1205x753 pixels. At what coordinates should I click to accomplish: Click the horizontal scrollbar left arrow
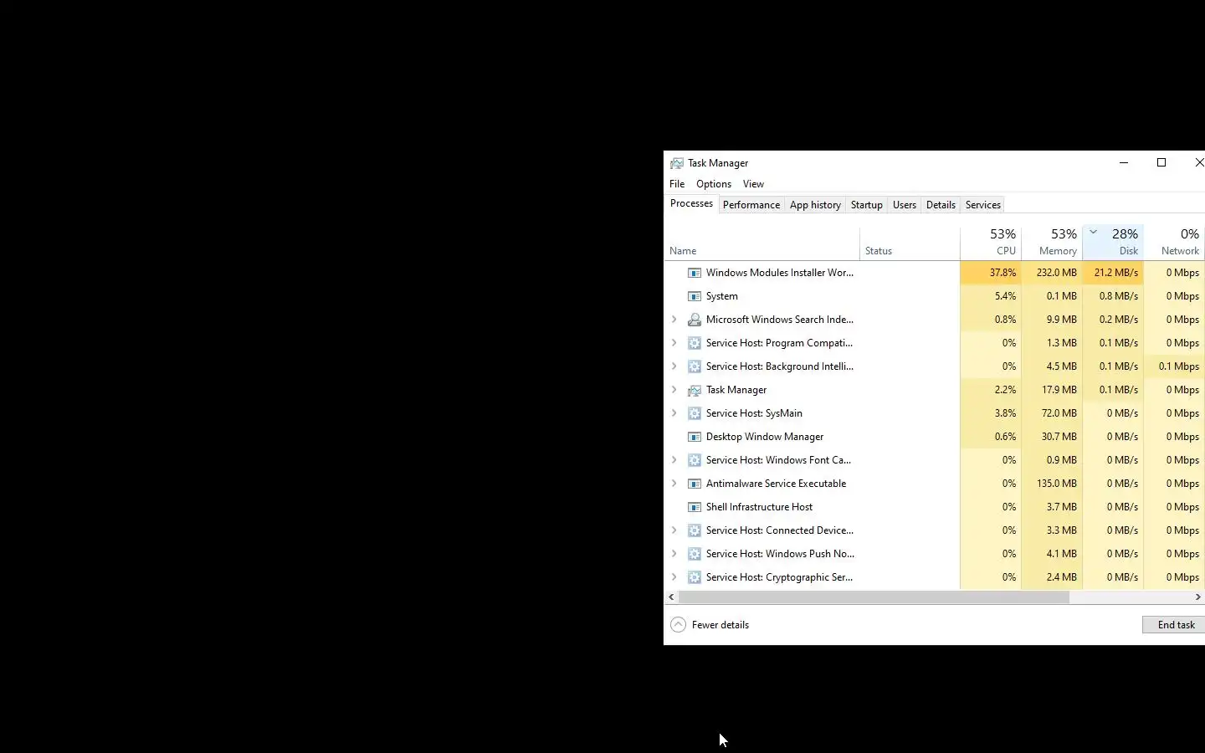(671, 597)
